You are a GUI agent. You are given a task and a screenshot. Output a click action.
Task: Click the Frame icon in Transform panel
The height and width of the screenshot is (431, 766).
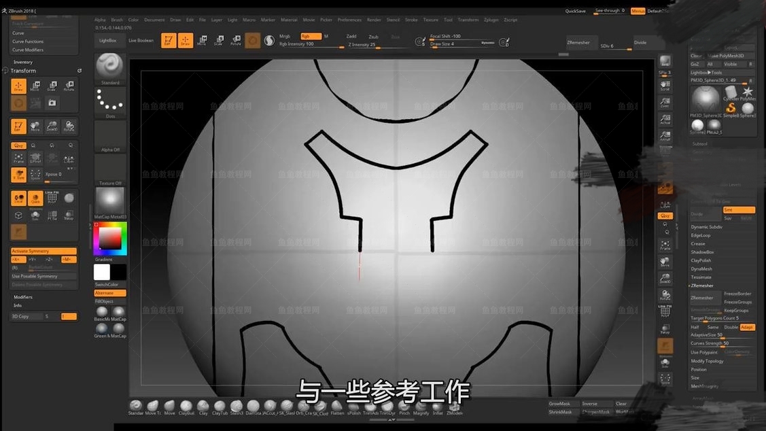click(x=18, y=158)
